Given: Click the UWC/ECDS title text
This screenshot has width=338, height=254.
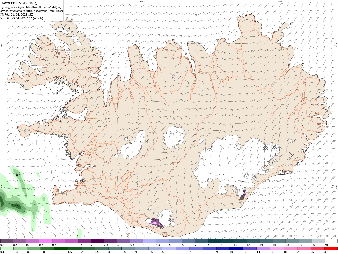Looking at the screenshot, I should coord(9,3).
